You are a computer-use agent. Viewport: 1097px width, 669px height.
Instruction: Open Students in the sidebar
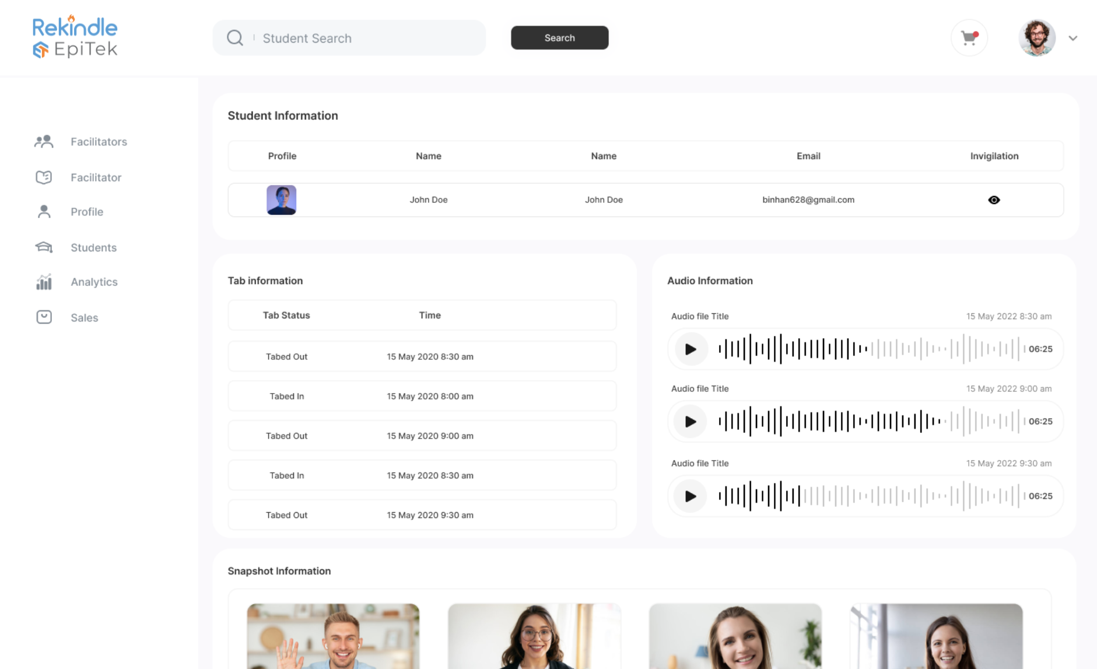pos(93,247)
